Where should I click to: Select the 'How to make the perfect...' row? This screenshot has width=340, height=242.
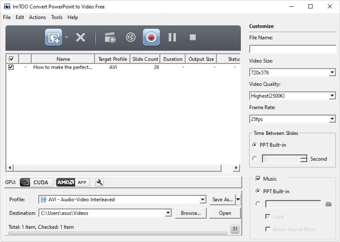[123, 67]
